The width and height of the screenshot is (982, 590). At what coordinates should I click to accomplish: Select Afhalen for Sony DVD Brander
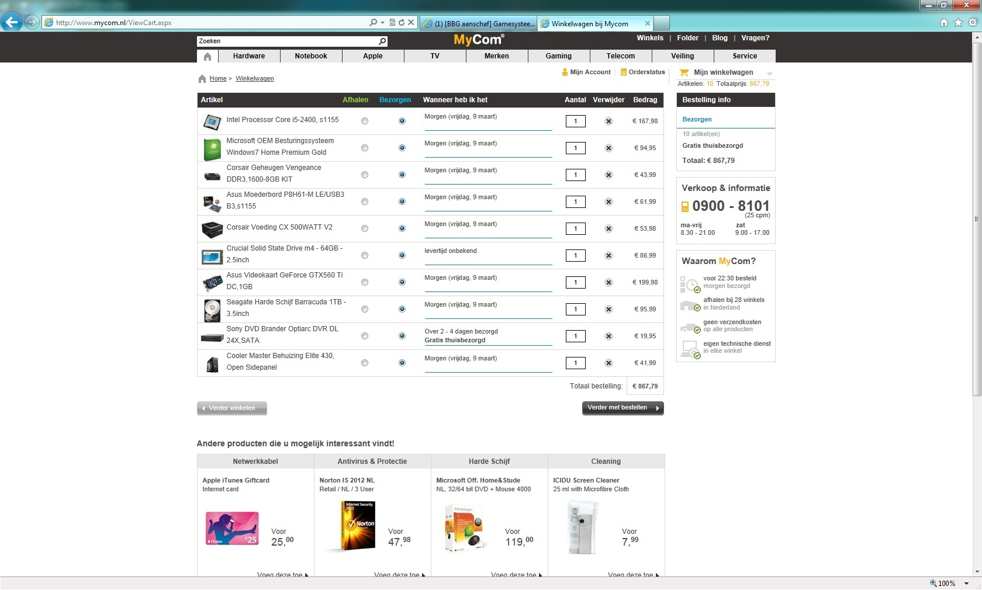coord(365,336)
